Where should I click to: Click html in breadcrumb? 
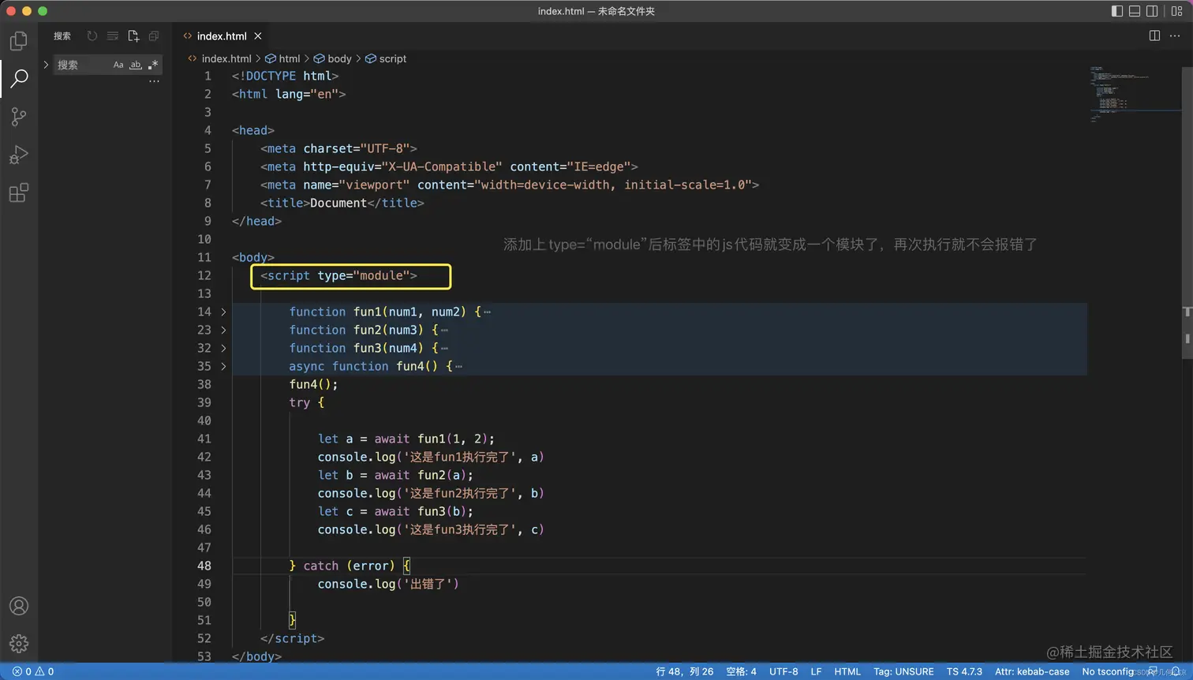click(290, 58)
